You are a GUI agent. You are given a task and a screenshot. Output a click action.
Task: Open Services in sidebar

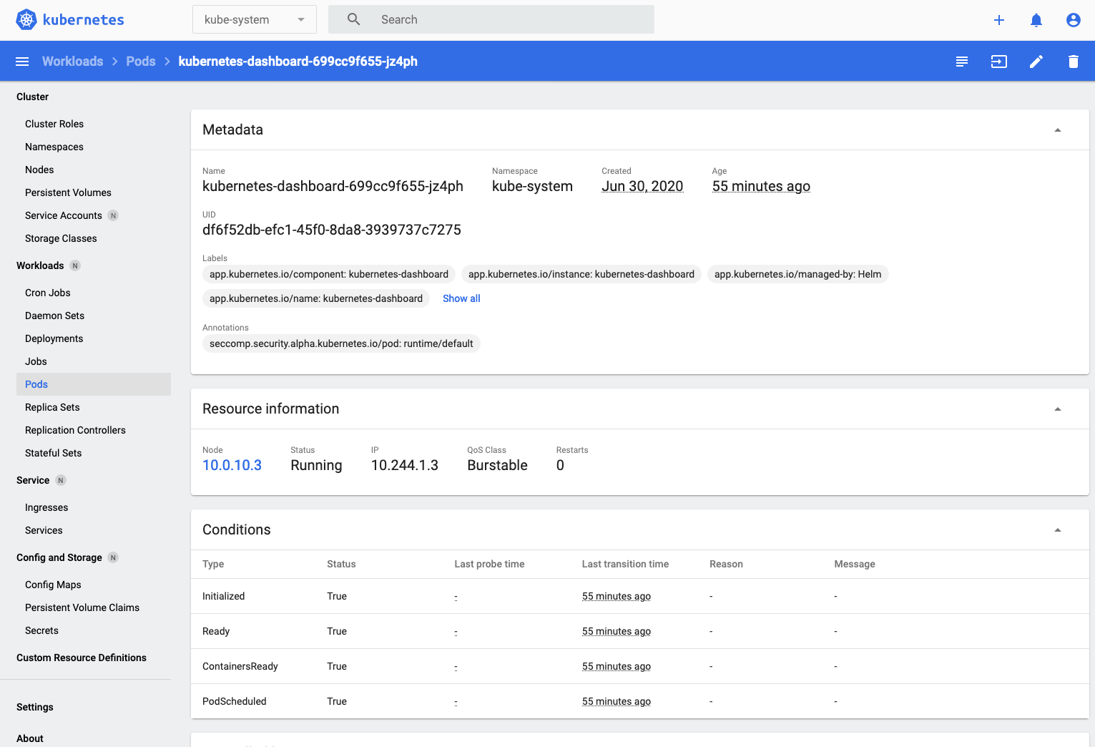44,530
